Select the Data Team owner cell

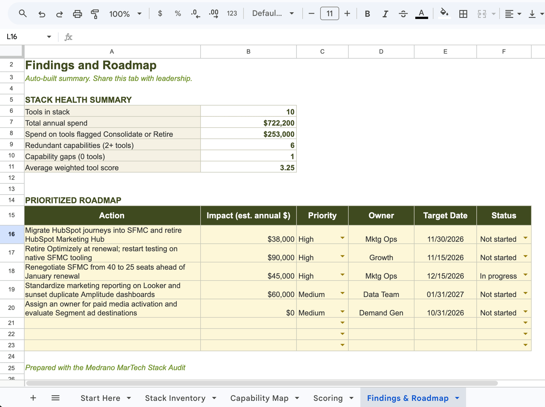click(x=381, y=290)
